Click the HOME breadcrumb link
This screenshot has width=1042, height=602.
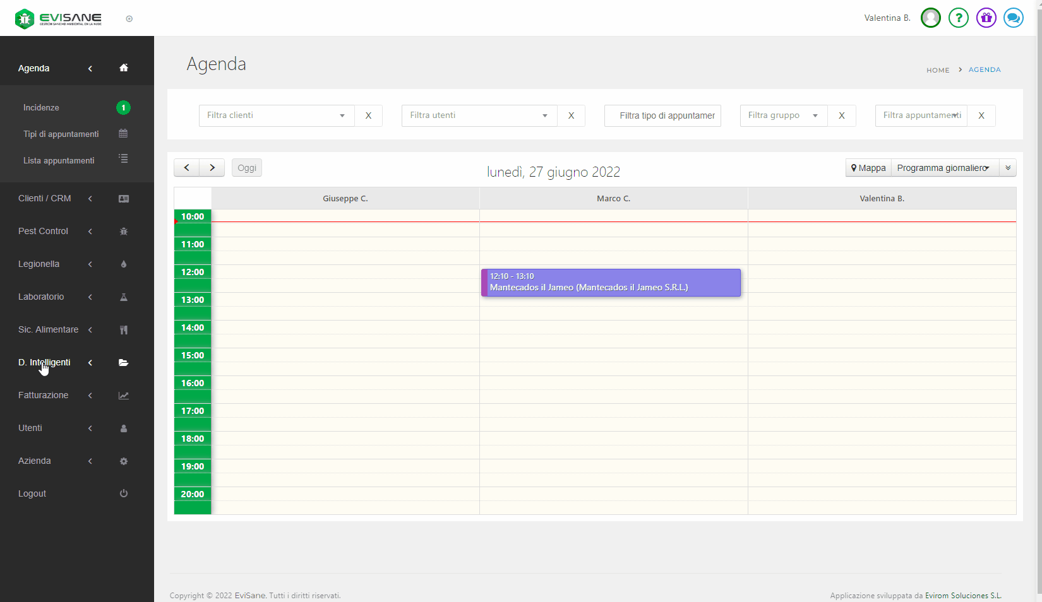938,70
